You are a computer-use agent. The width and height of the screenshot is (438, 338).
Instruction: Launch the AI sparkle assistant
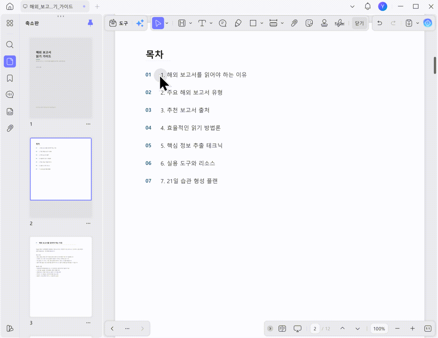[140, 23]
